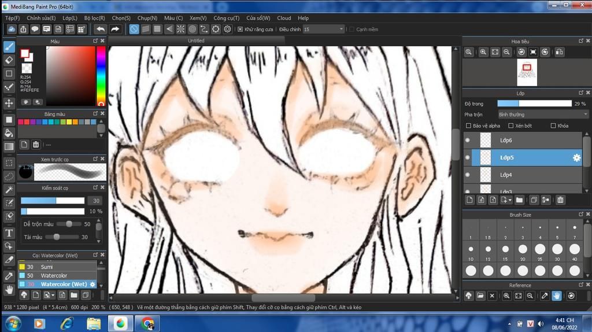Enable the Xén bớt checkbox
Viewport: 592px width, 332px height.
[x=511, y=126]
